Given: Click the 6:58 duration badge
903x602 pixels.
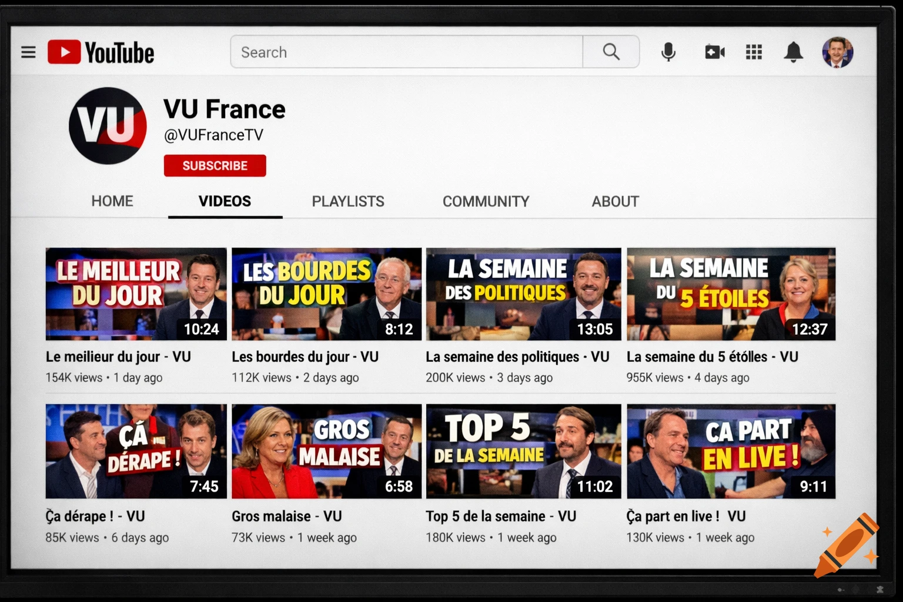Looking at the screenshot, I should click(x=399, y=486).
